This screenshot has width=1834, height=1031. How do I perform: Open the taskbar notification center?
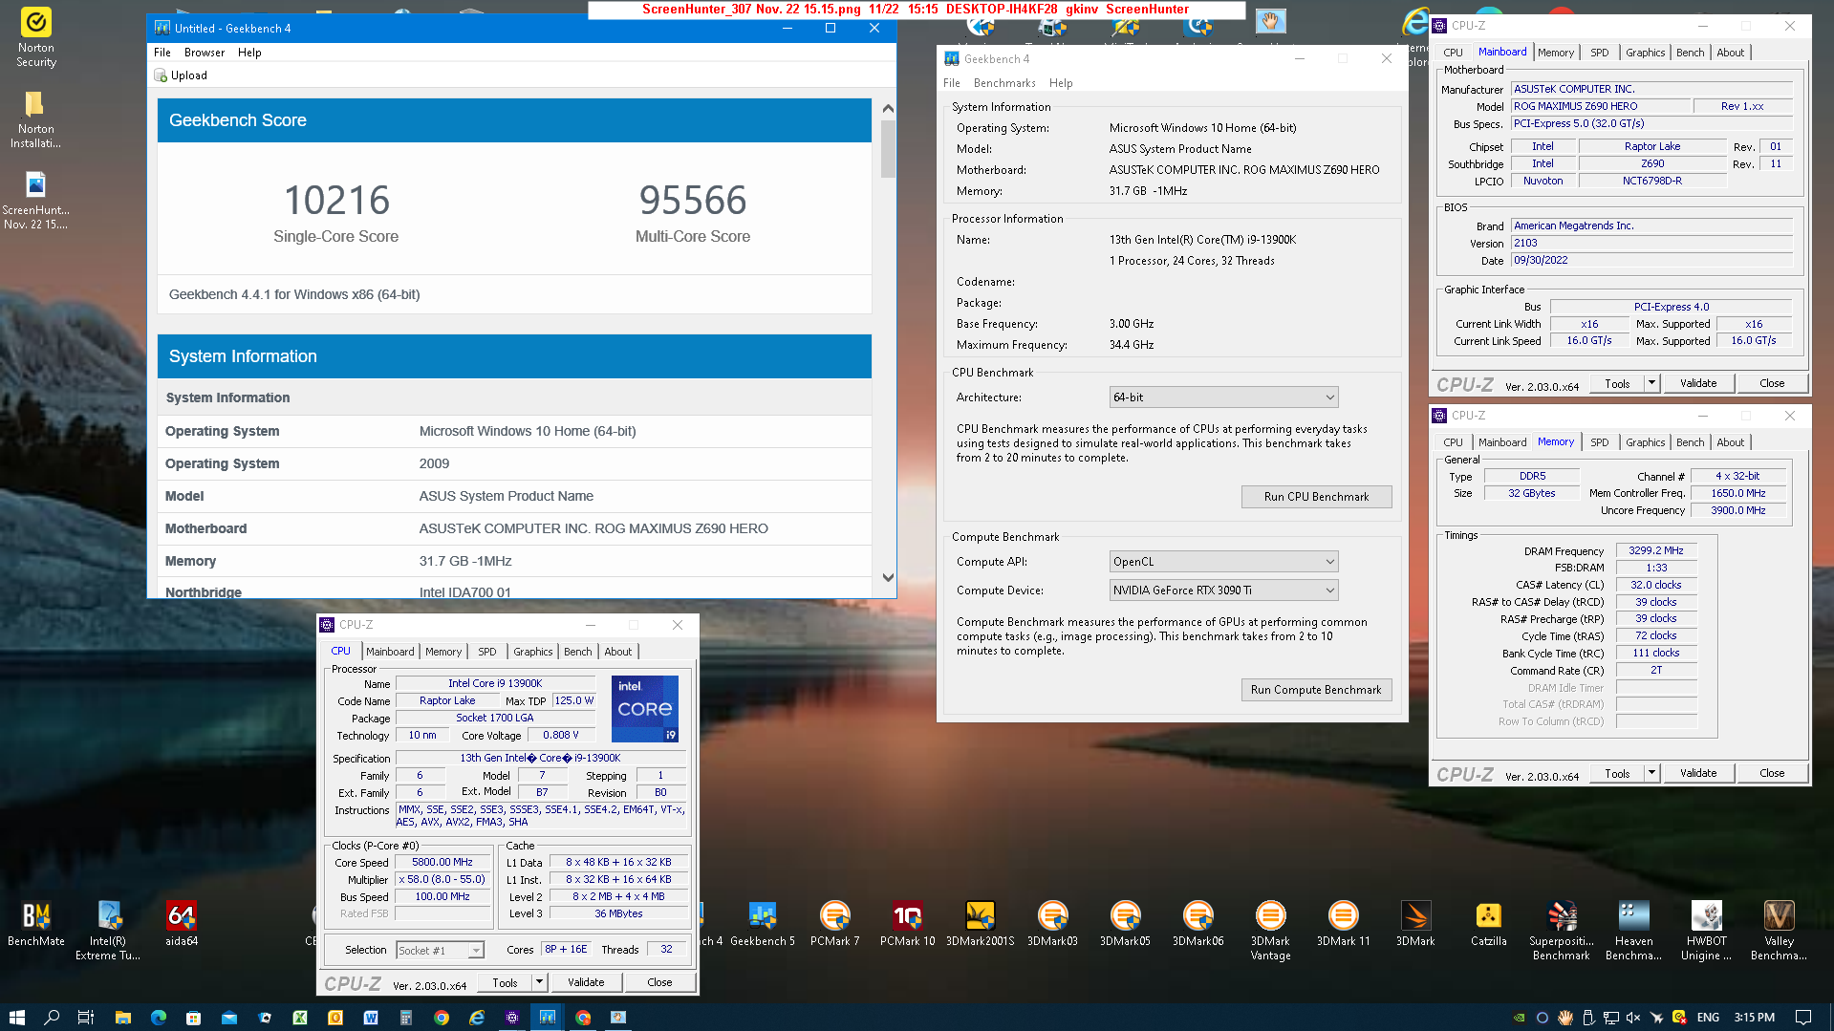[1802, 1018]
